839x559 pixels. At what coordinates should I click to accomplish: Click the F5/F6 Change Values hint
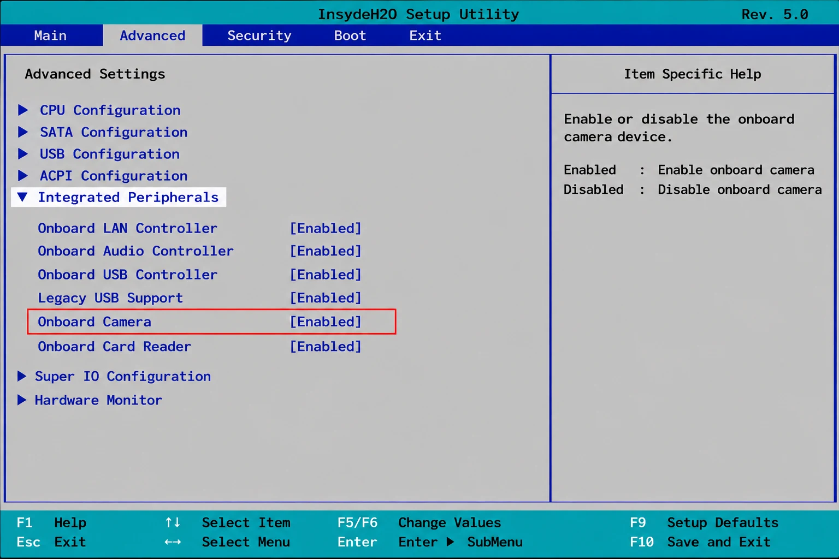pos(419,522)
